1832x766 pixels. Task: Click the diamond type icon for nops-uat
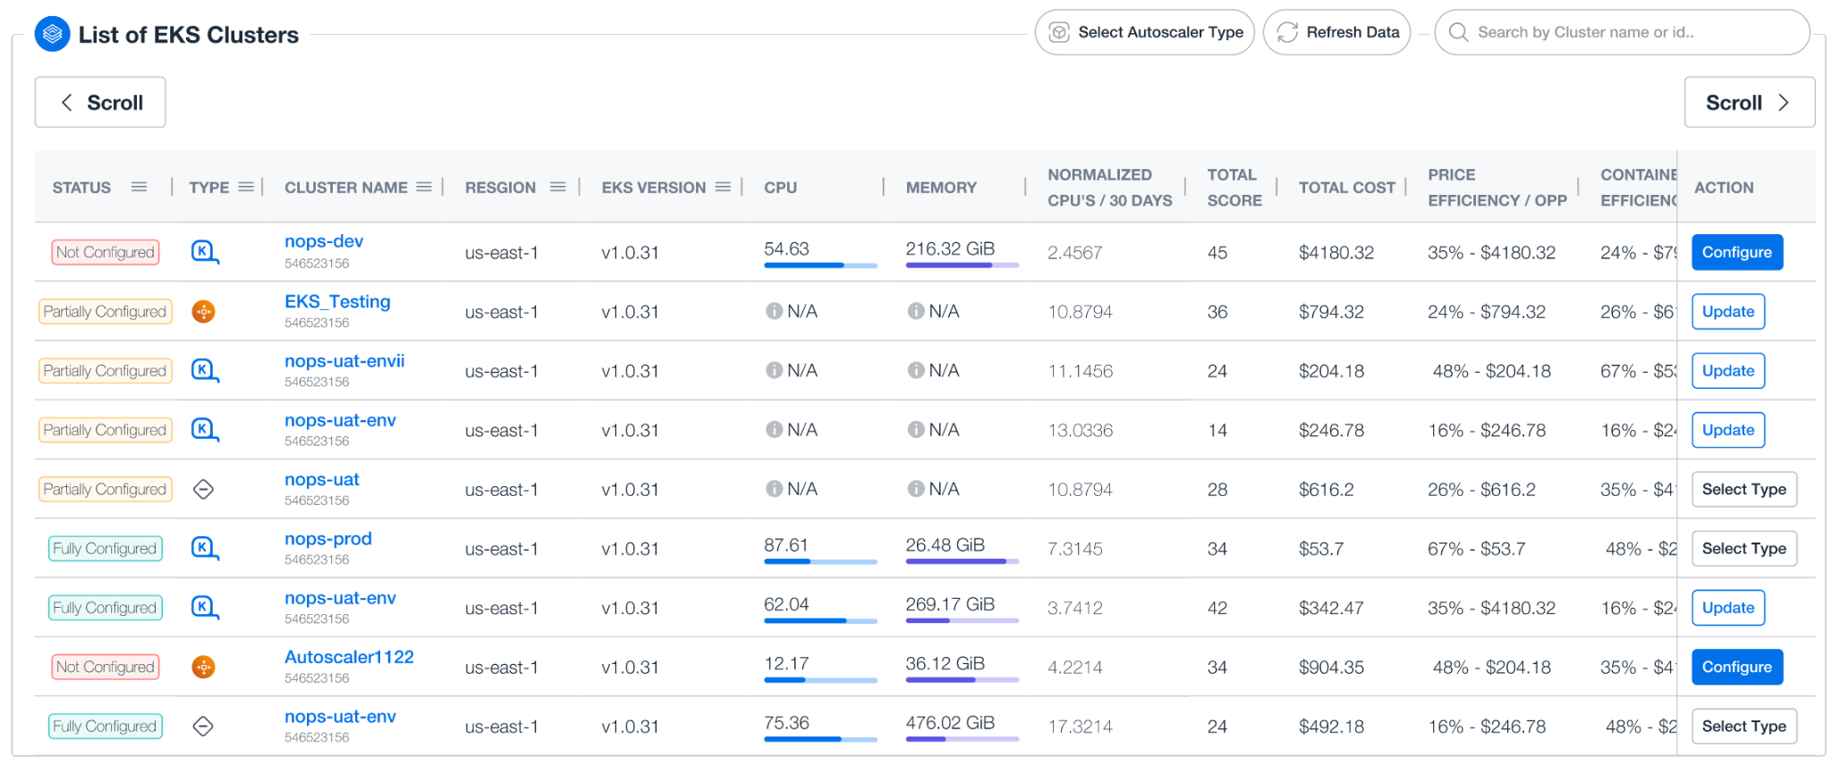pyautogui.click(x=204, y=489)
